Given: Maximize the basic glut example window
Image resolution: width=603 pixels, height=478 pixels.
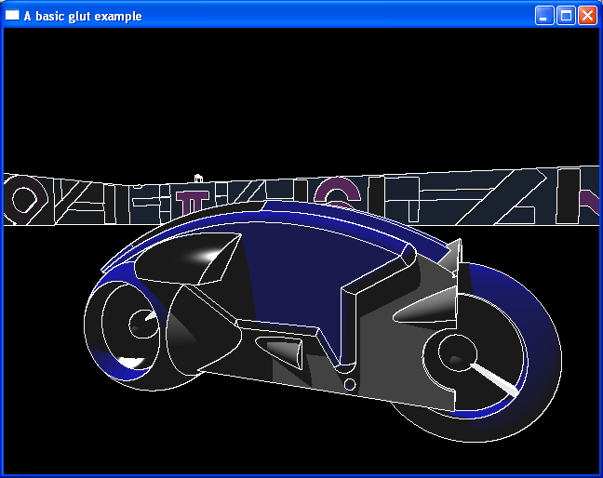Looking at the screenshot, I should [x=566, y=16].
